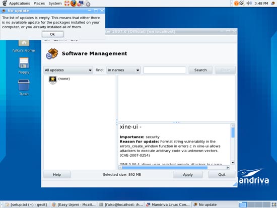
Task: Click the 'Importance: security' line
Action: tap(140, 137)
